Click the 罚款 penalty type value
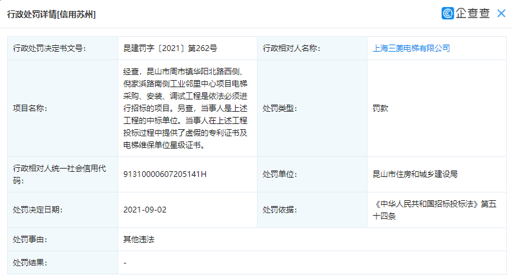 pos(380,108)
